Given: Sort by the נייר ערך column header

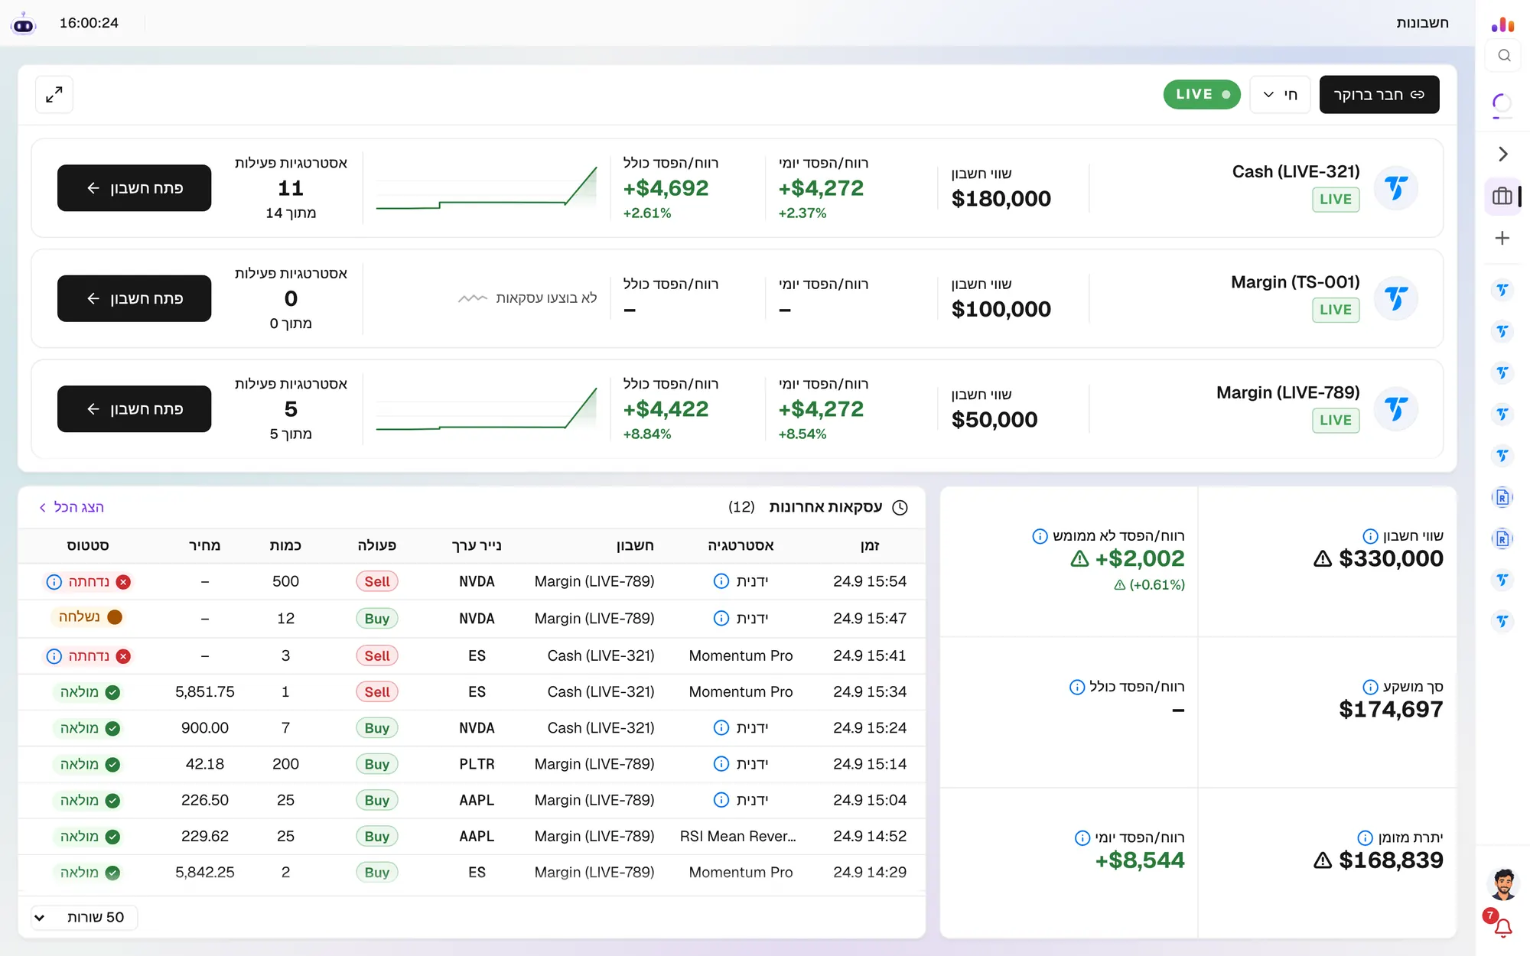Looking at the screenshot, I should coord(477,545).
